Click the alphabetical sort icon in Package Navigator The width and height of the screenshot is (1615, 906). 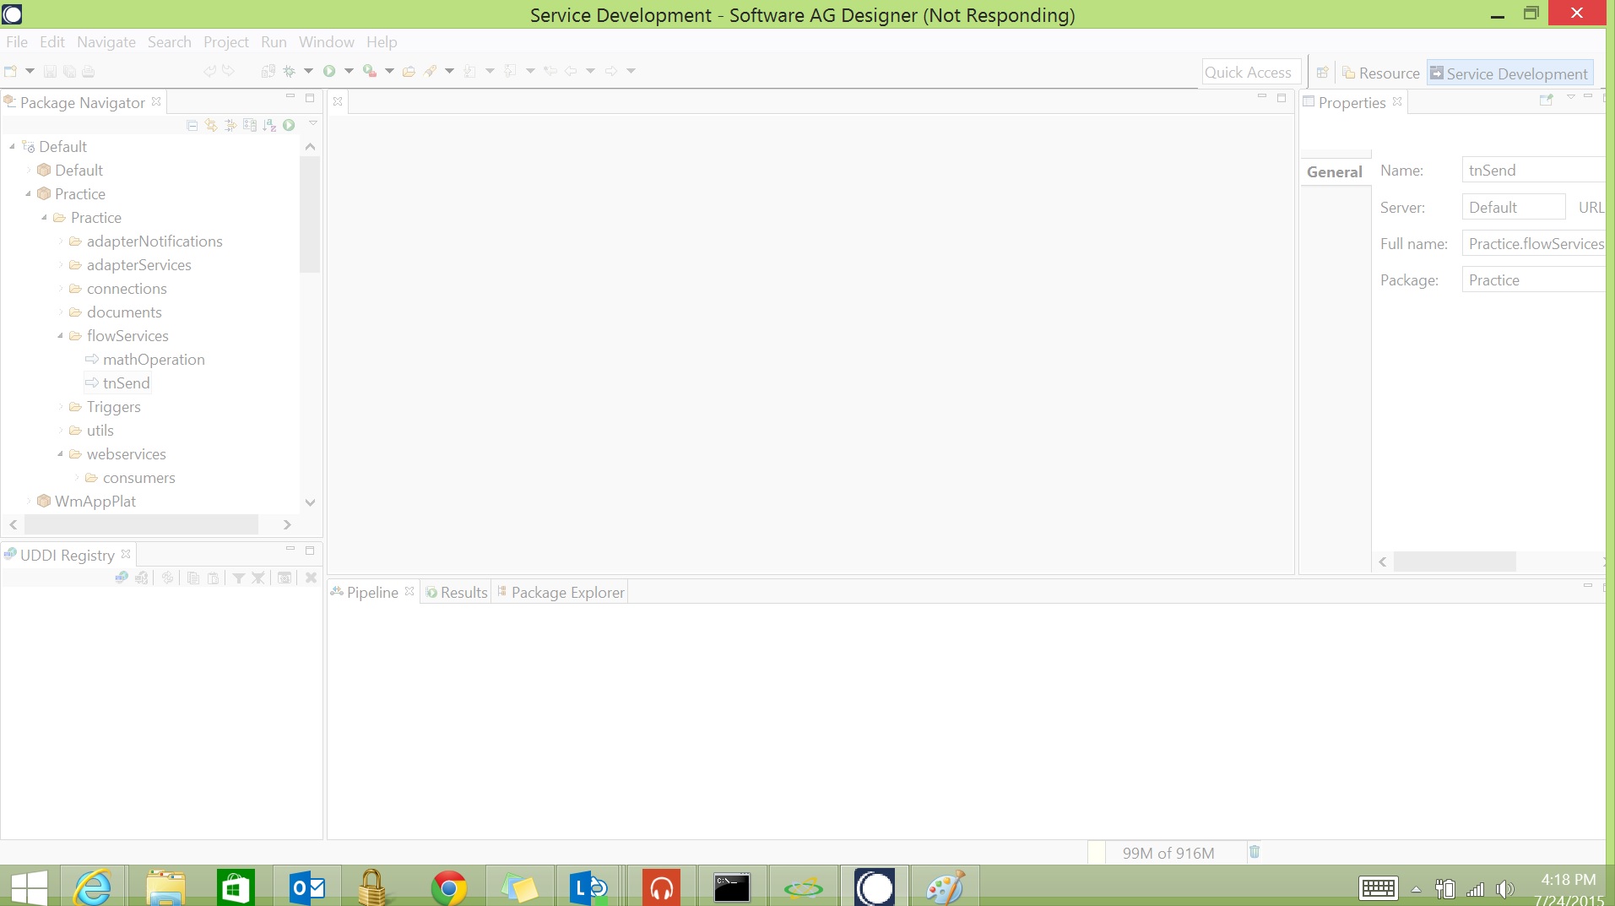click(x=269, y=126)
